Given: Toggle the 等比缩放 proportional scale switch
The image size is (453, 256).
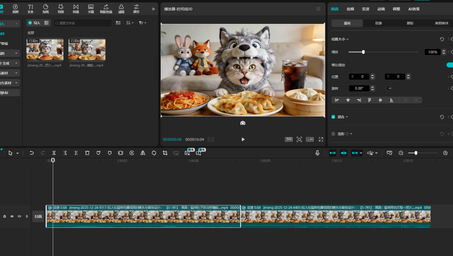Looking at the screenshot, I should coord(449,65).
